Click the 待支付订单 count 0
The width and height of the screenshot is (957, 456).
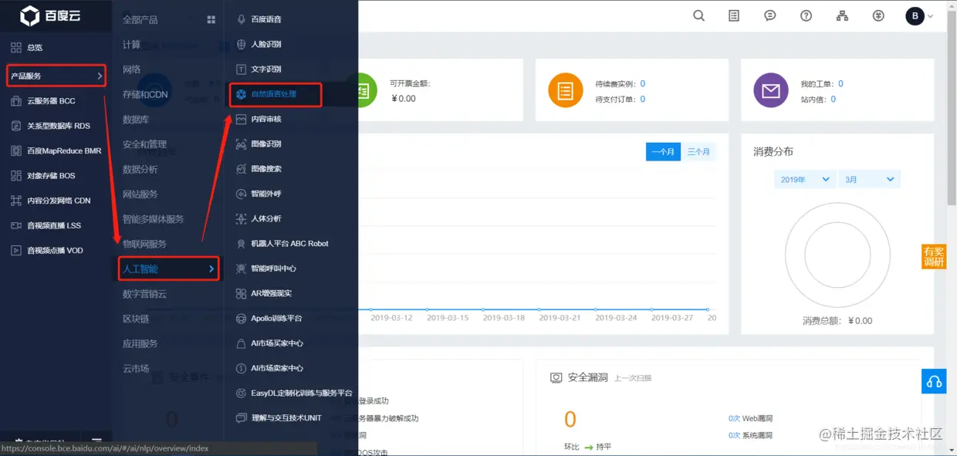tap(643, 99)
